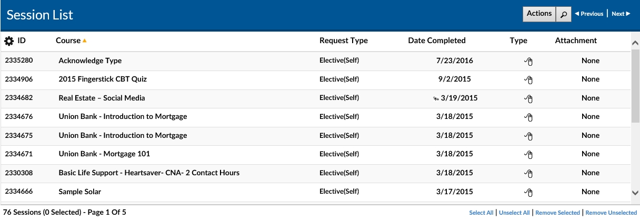Go to the Previous page
The width and height of the screenshot is (640, 220).
589,14
